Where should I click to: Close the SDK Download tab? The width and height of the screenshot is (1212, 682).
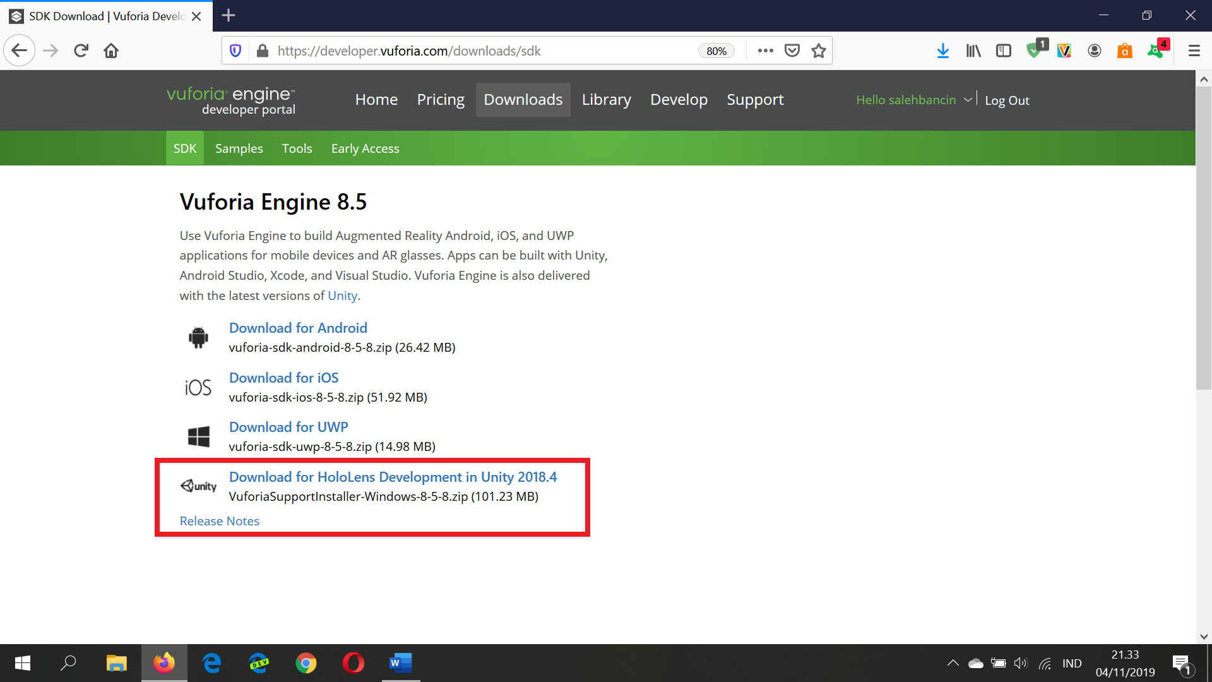coord(196,16)
